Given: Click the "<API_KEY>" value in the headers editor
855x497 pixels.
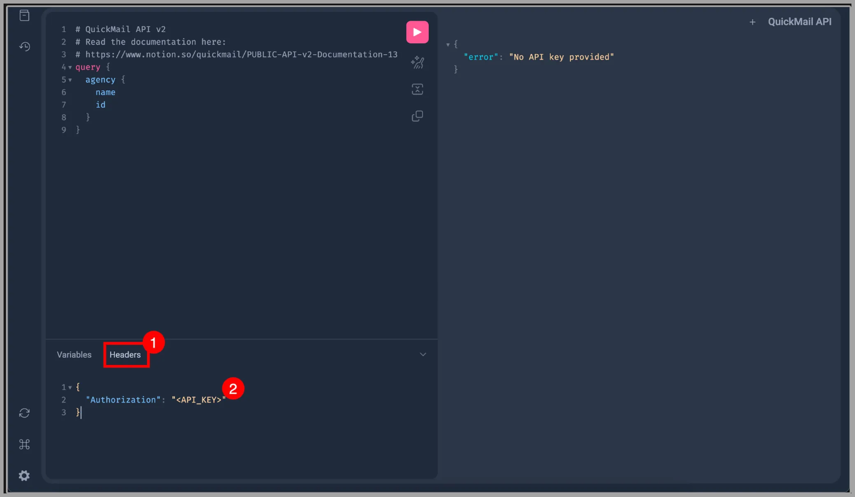Looking at the screenshot, I should point(199,400).
